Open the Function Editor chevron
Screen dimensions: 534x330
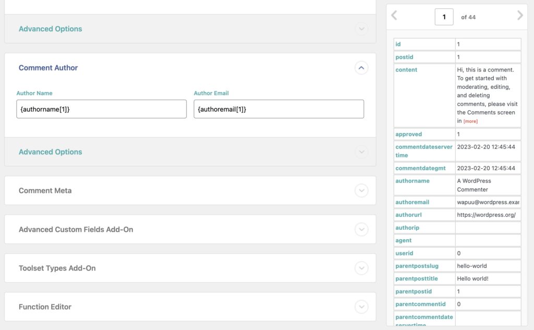pos(361,307)
